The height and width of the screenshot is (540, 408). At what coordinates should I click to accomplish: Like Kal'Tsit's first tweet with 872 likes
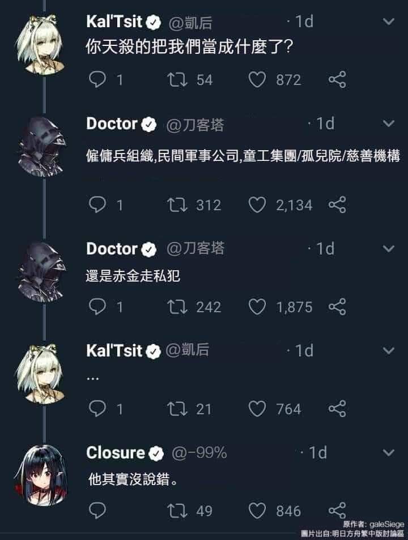(x=257, y=79)
